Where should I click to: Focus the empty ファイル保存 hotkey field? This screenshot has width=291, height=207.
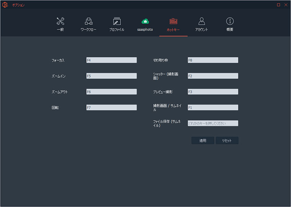213,123
